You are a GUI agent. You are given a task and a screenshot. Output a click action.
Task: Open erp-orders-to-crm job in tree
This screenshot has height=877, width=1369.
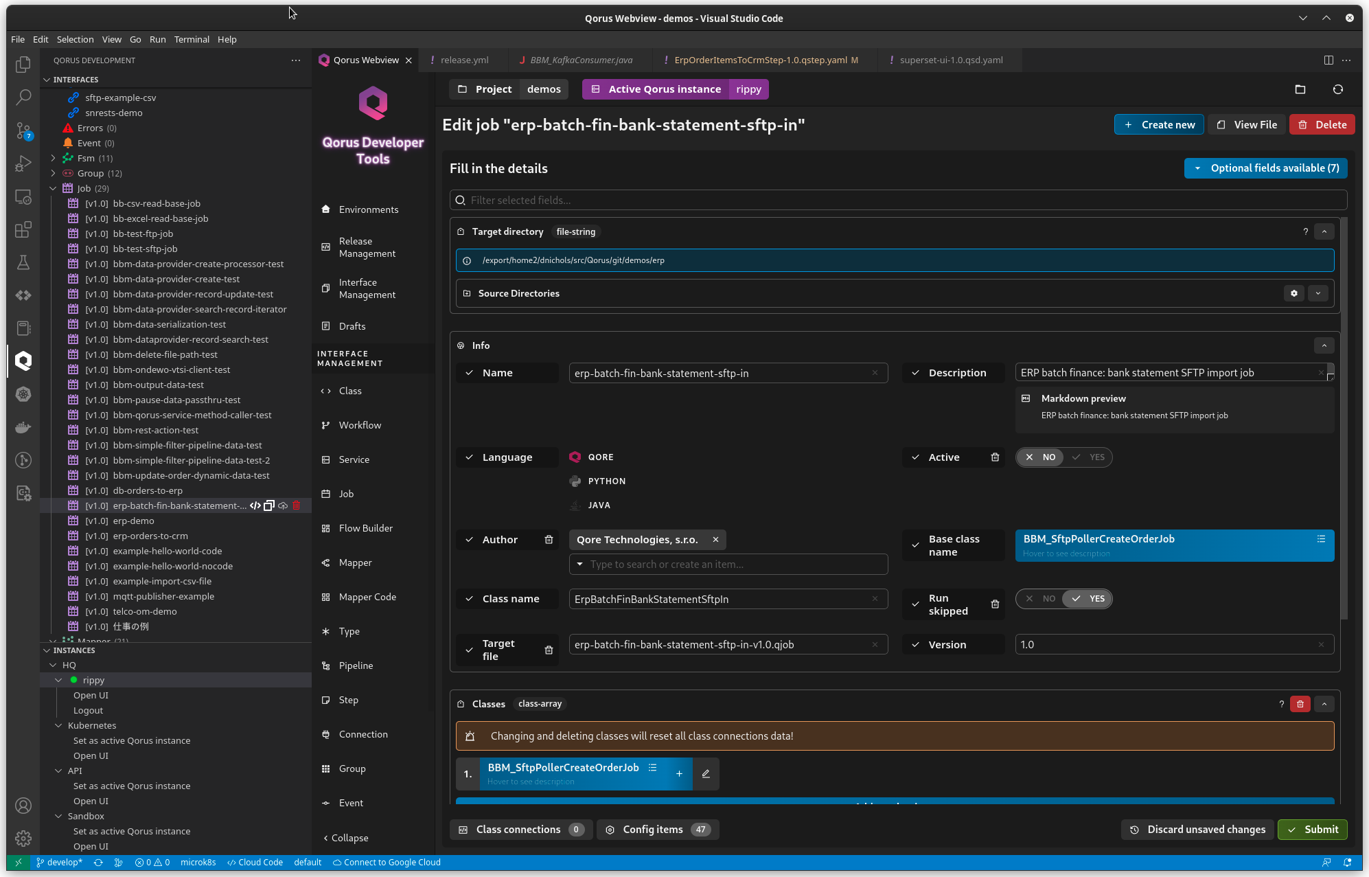click(150, 536)
